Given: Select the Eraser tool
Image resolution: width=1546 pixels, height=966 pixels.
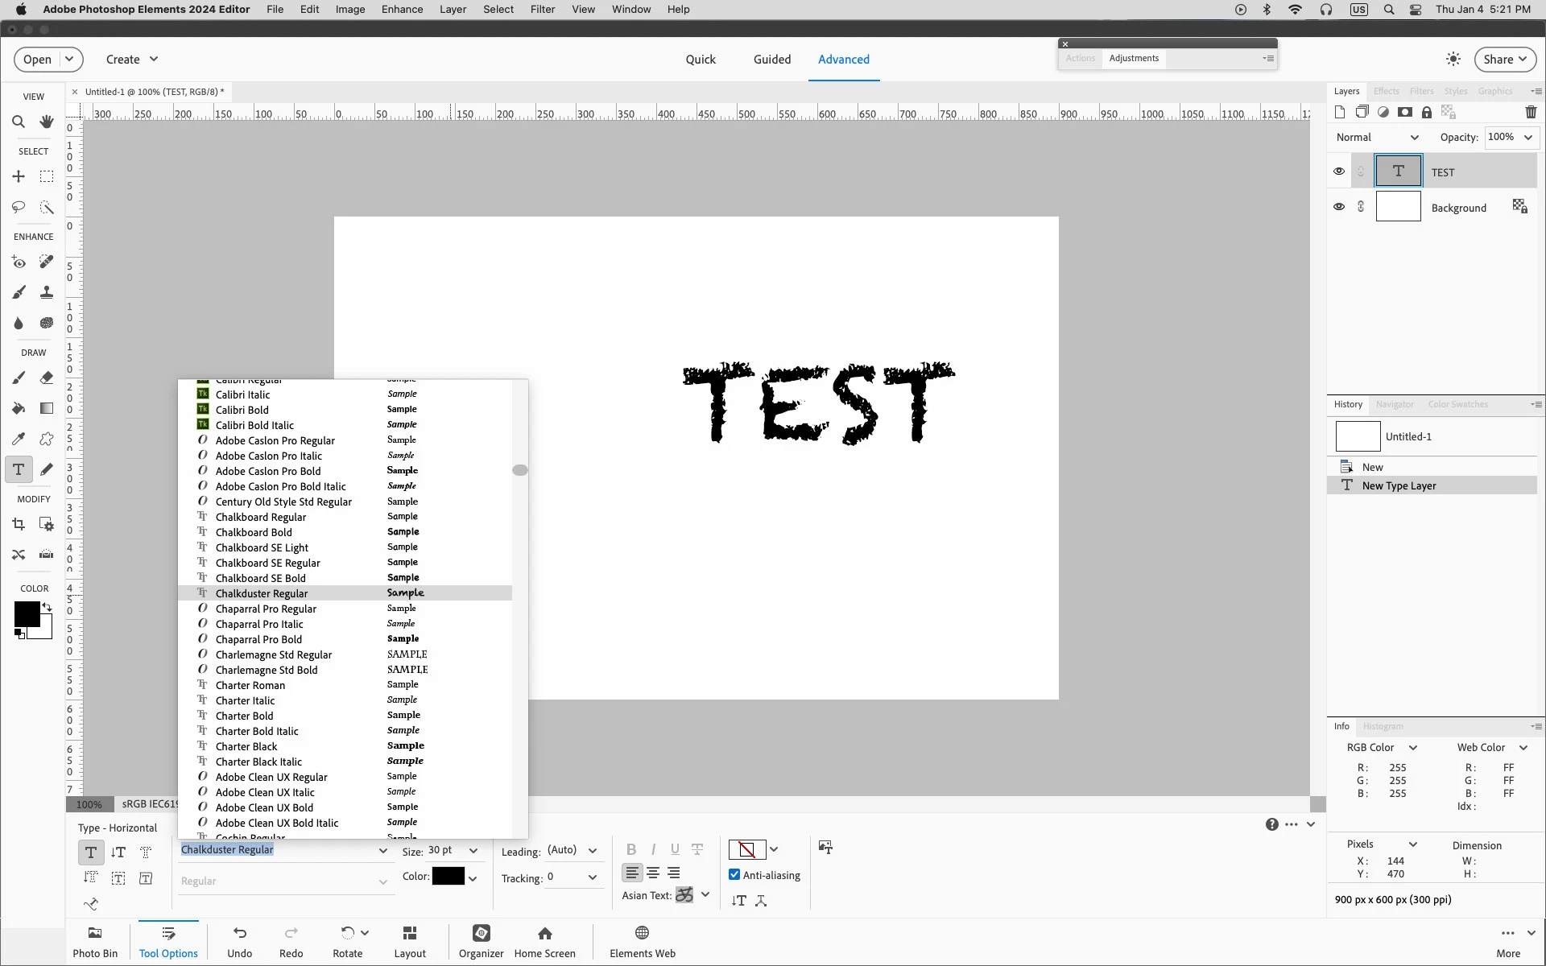Looking at the screenshot, I should click(47, 378).
